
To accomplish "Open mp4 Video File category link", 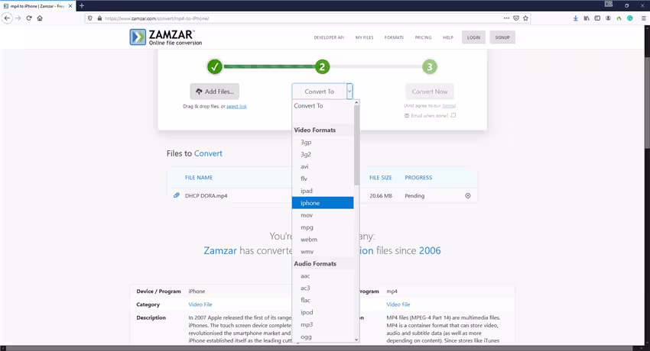I will click(398, 304).
